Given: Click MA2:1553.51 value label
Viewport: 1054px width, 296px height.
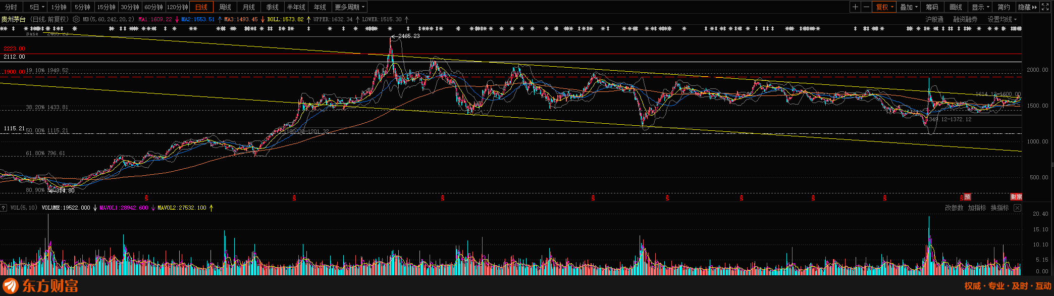Looking at the screenshot, I should click(198, 19).
